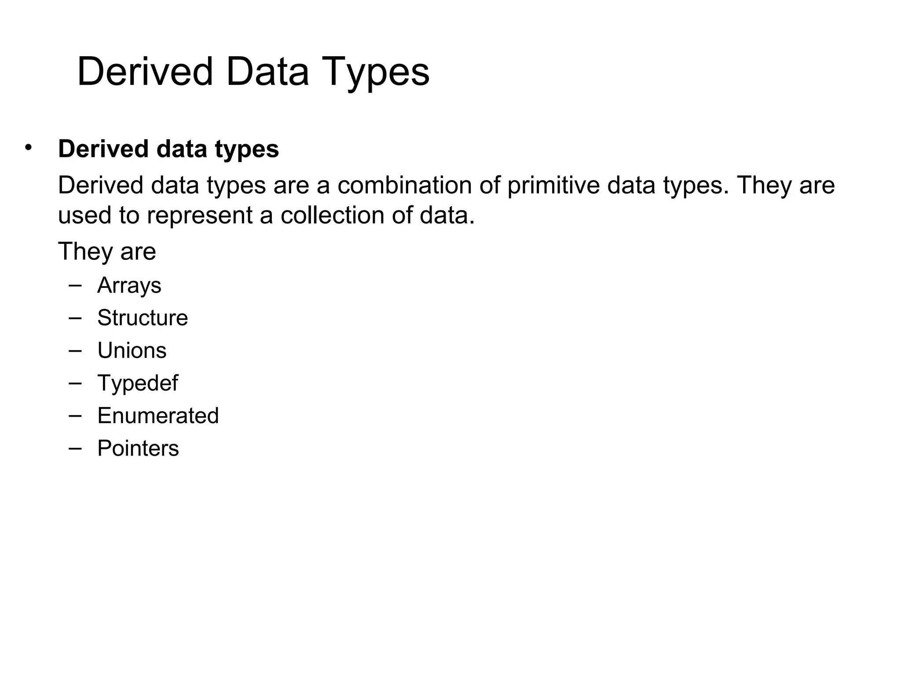901x675 pixels.
Task: Select the bold Derived data types heading
Action: point(168,149)
